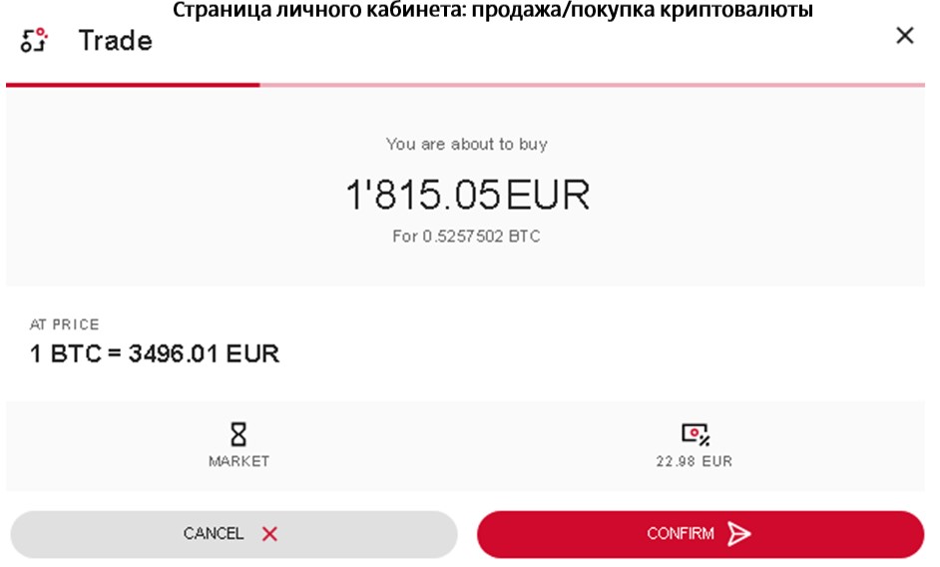Cancel the trade order
This screenshot has width=940, height=567.
tap(234, 534)
